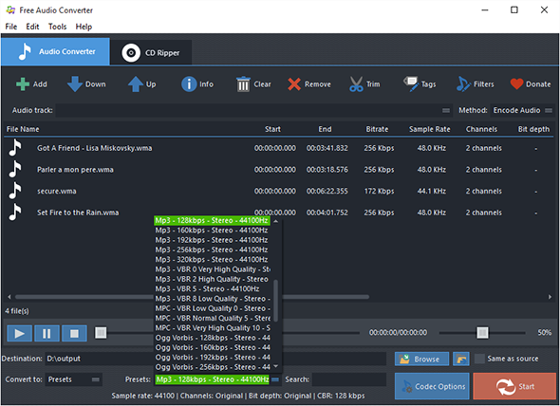Screen dimensions: 560x406
Task: Click the volume slider handle
Action: [482, 332]
